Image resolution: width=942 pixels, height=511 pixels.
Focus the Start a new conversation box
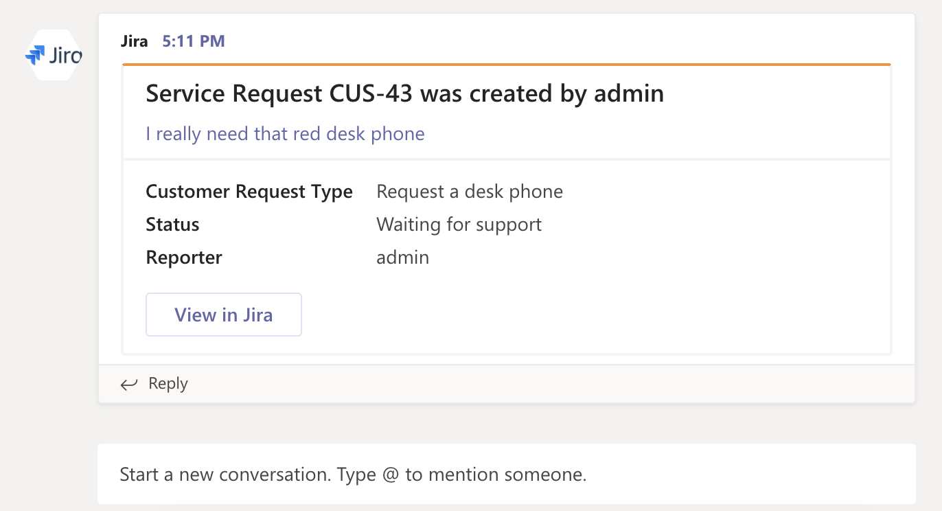[506, 474]
